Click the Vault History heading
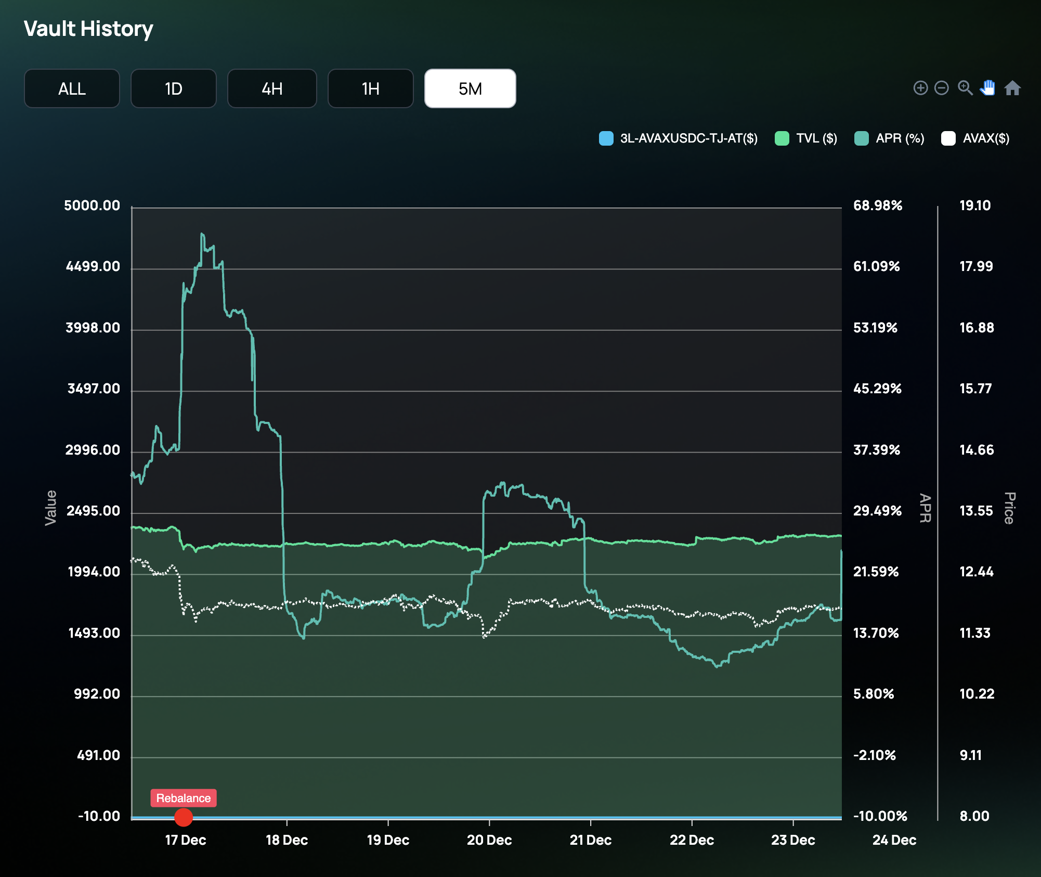Image resolution: width=1041 pixels, height=877 pixels. [88, 29]
